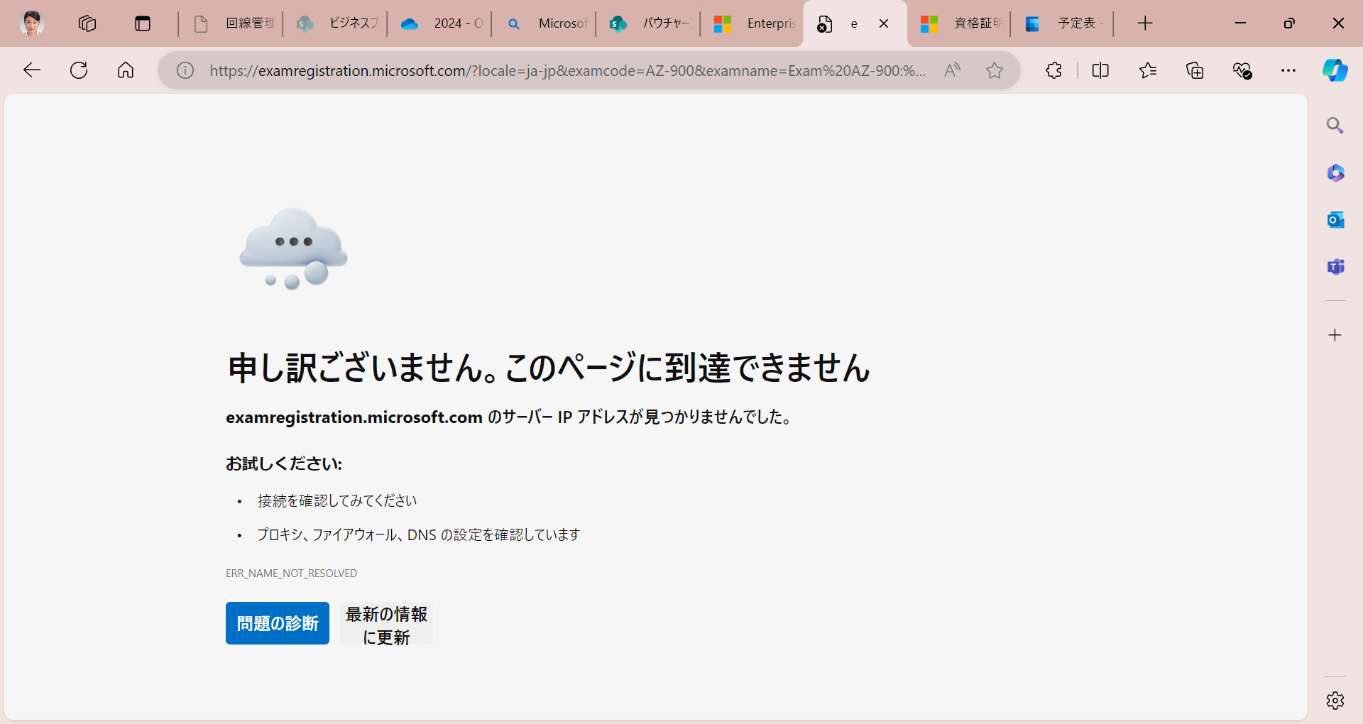
Task: Add a sidebar app with plus
Action: pyautogui.click(x=1335, y=335)
